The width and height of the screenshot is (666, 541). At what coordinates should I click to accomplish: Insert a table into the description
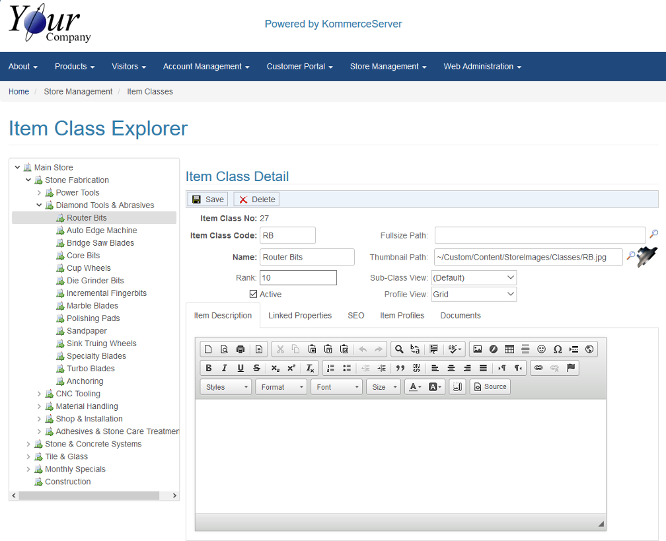[x=509, y=349]
